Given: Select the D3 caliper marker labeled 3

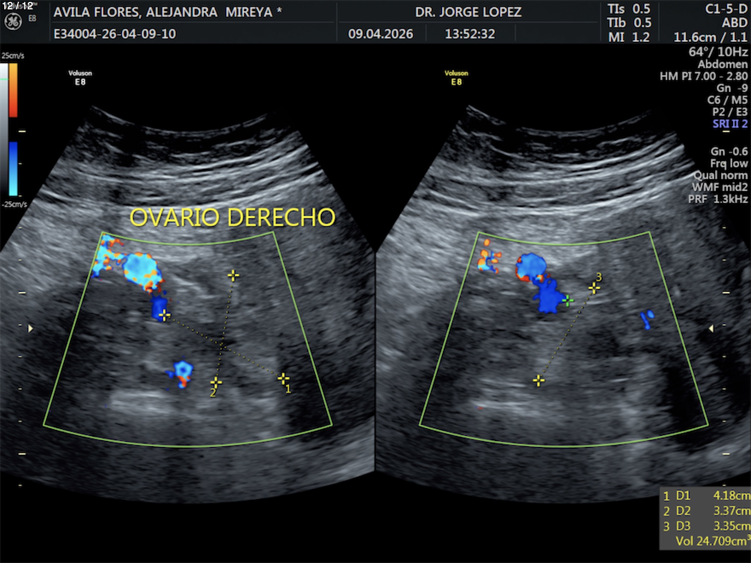Looking at the screenshot, I should 594,288.
